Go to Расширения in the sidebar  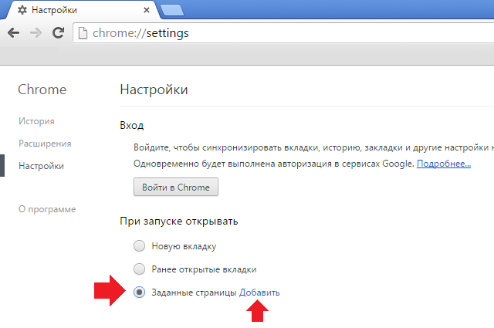(x=46, y=143)
